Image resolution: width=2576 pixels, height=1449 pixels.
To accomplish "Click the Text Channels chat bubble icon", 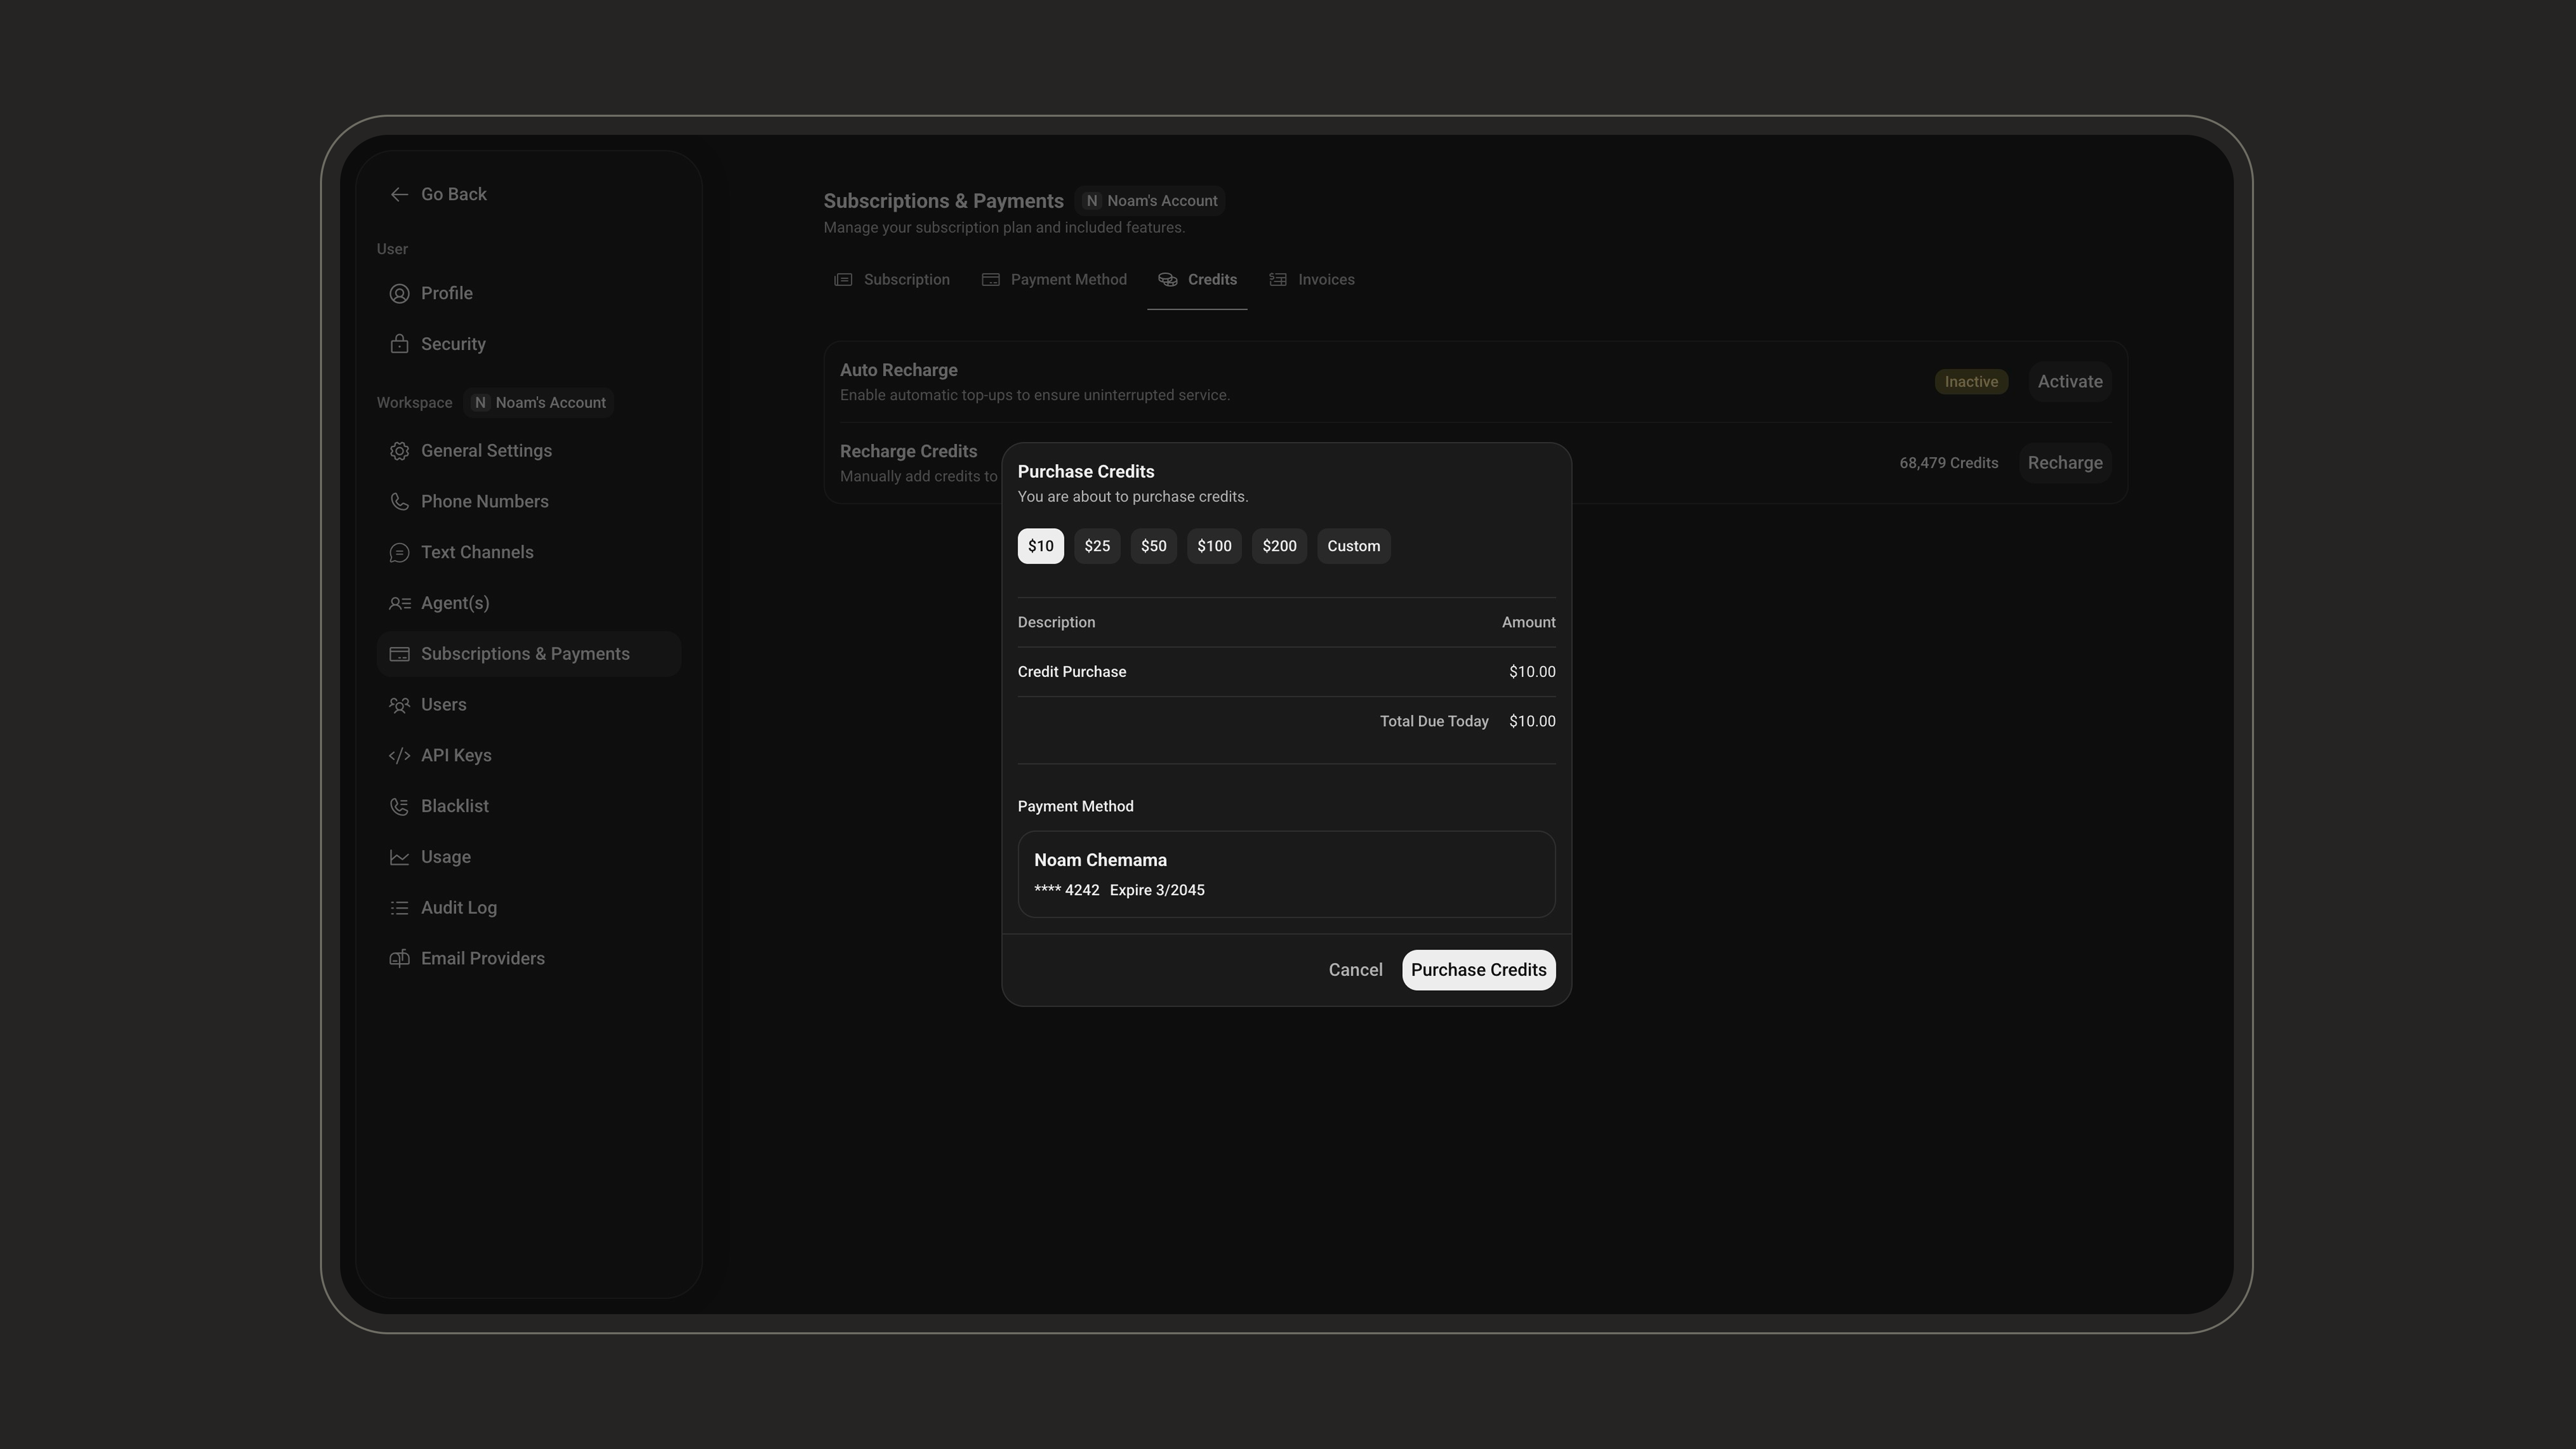I will 399,553.
